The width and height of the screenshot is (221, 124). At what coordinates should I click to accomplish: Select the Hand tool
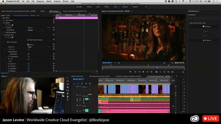68,96
